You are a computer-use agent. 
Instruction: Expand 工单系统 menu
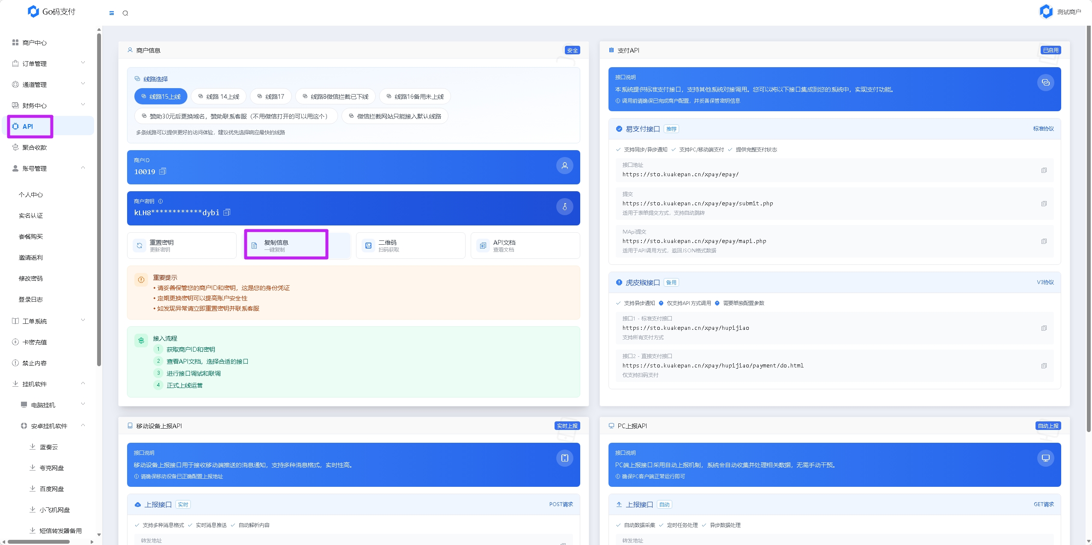(48, 321)
